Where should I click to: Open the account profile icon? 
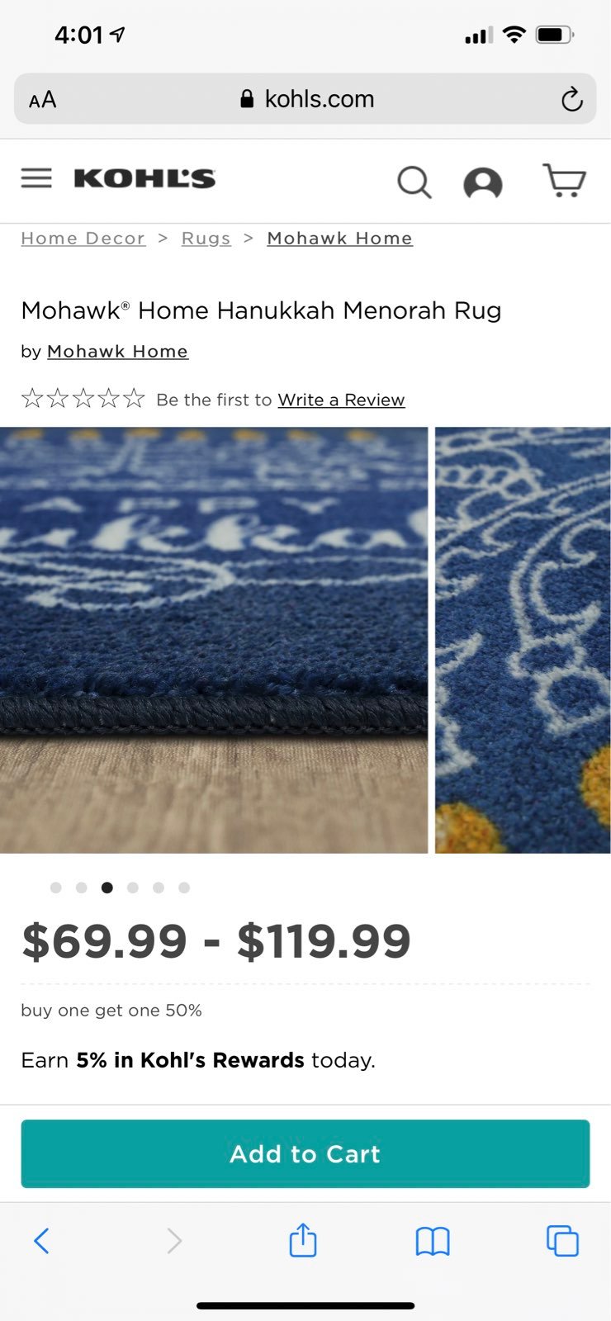point(483,183)
